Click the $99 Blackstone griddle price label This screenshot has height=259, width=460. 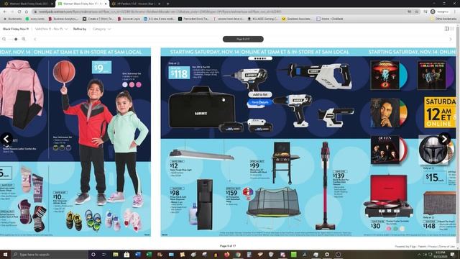click(254, 166)
